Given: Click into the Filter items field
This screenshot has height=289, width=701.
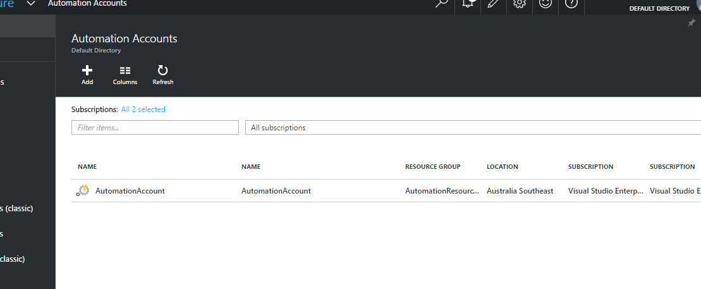Looking at the screenshot, I should (155, 128).
